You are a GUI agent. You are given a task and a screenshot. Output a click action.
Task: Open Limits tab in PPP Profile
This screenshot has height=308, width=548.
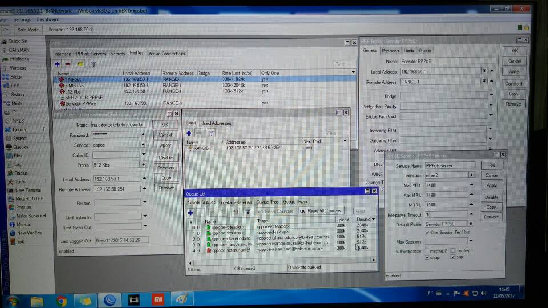click(409, 51)
